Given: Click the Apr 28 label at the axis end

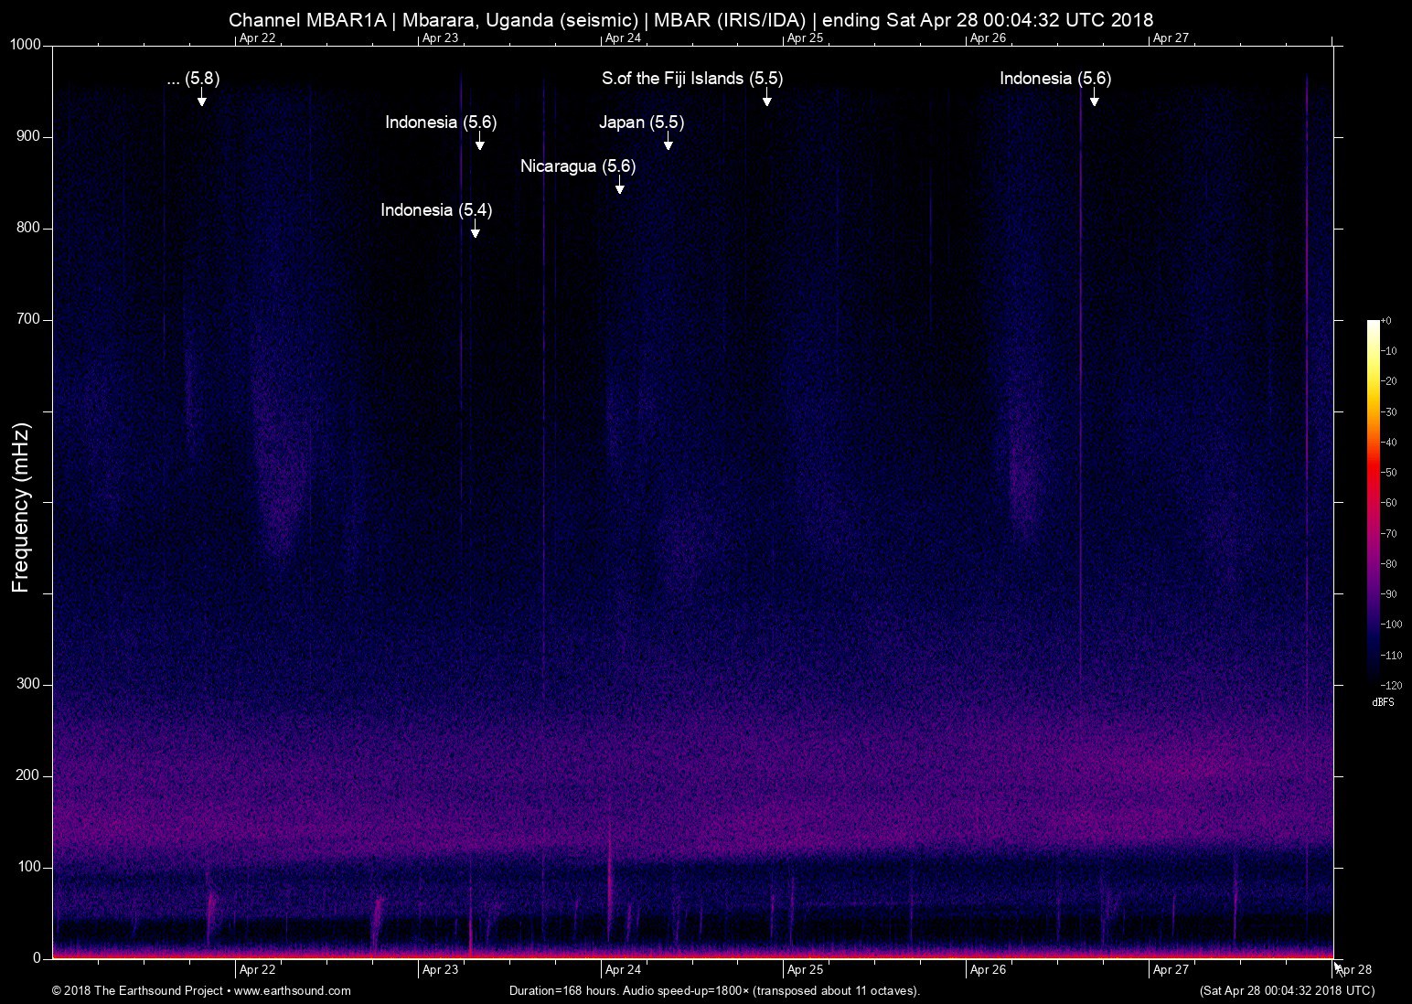Looking at the screenshot, I should pyautogui.click(x=1354, y=970).
